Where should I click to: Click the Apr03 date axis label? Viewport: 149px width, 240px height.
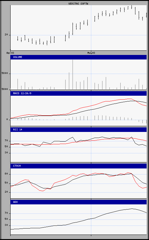pyautogui.click(x=10, y=53)
